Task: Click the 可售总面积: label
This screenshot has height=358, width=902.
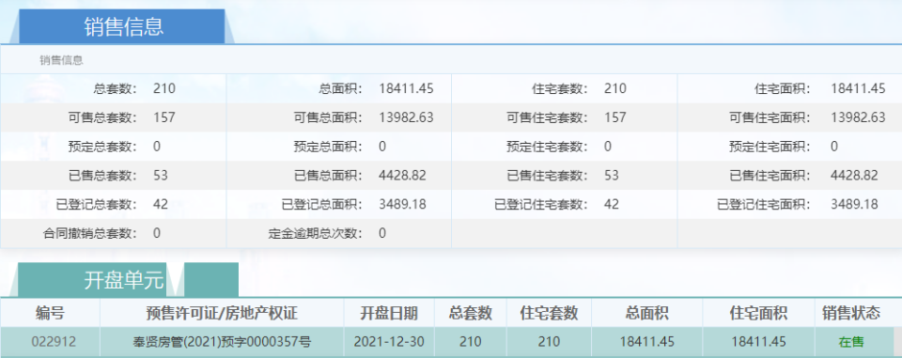Action: (328, 118)
